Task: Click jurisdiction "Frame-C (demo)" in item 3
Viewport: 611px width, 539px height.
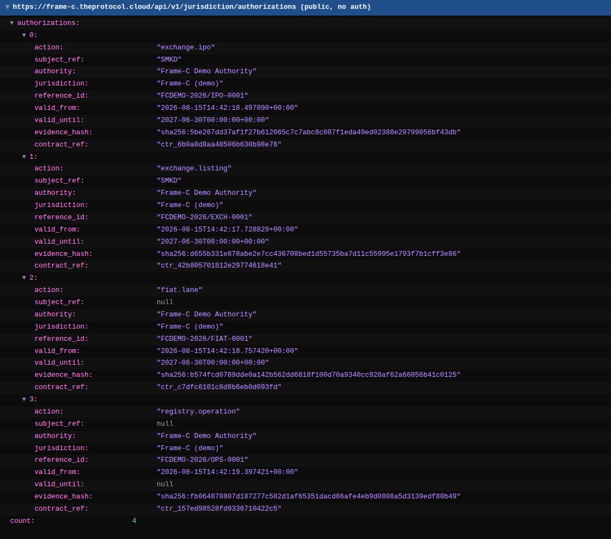Action: coord(190,448)
